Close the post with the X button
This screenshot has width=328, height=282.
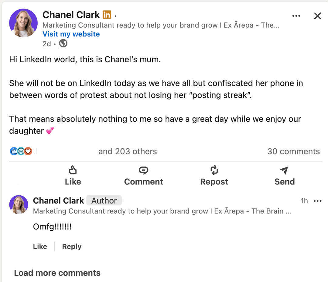pyautogui.click(x=317, y=16)
